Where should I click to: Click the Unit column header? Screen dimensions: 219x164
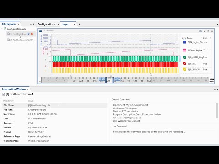(x=204, y=38)
